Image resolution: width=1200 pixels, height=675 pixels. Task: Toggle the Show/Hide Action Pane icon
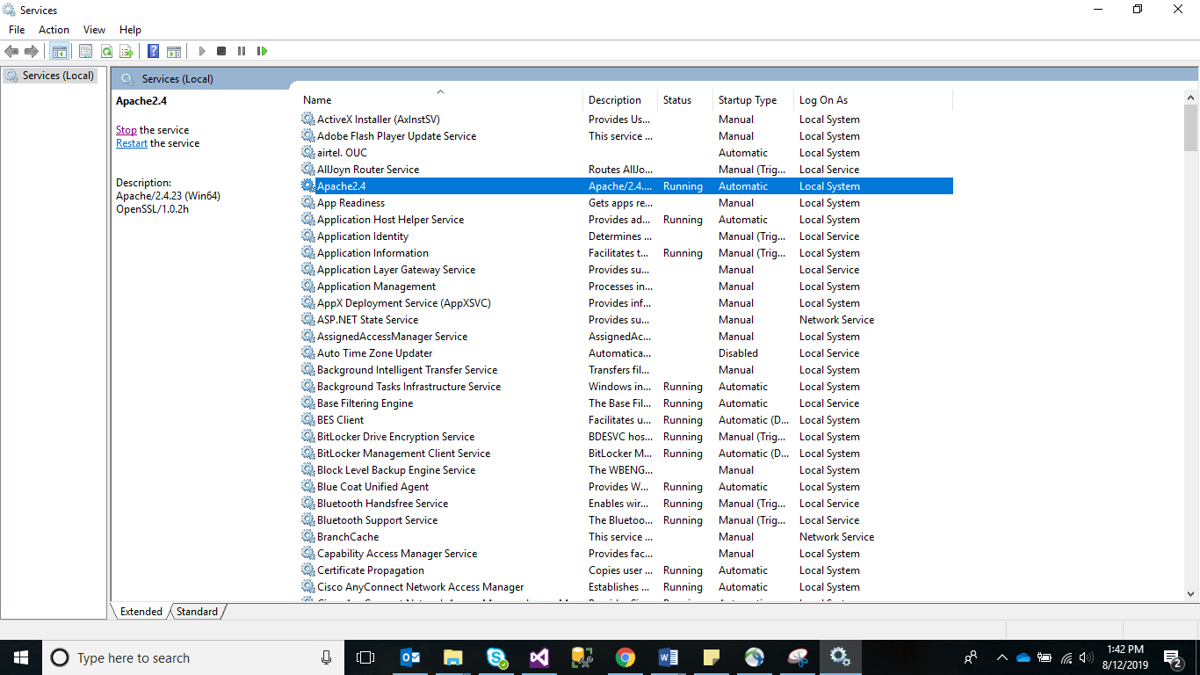coord(174,52)
